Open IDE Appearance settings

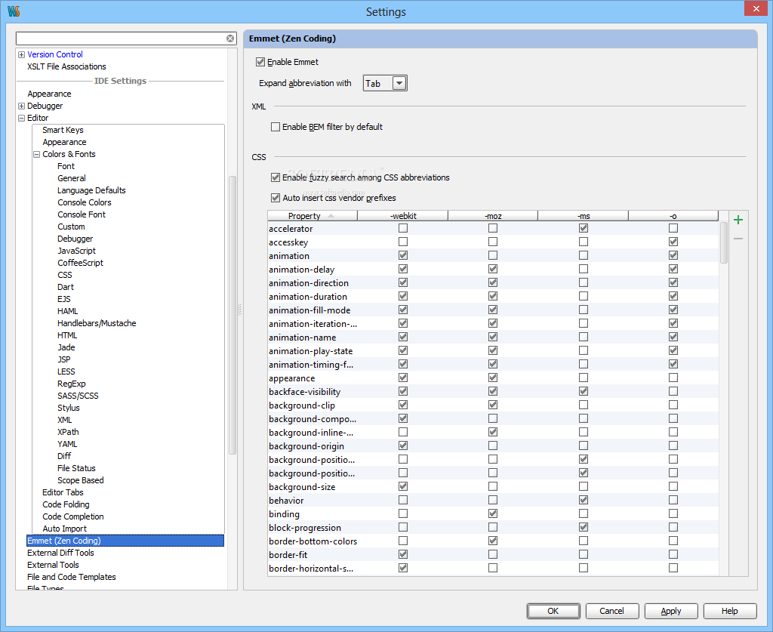click(49, 94)
